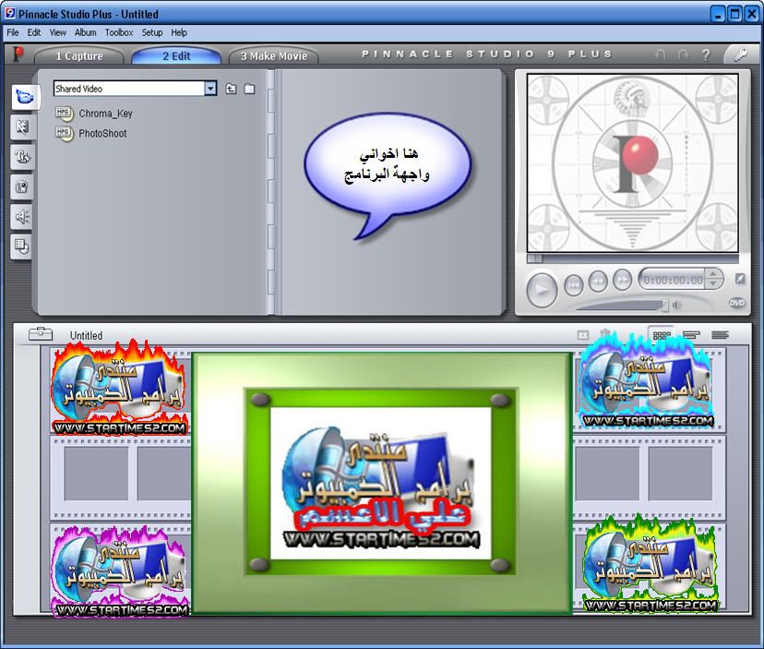Switch to Text list view
The height and width of the screenshot is (649, 764).
coord(720,334)
